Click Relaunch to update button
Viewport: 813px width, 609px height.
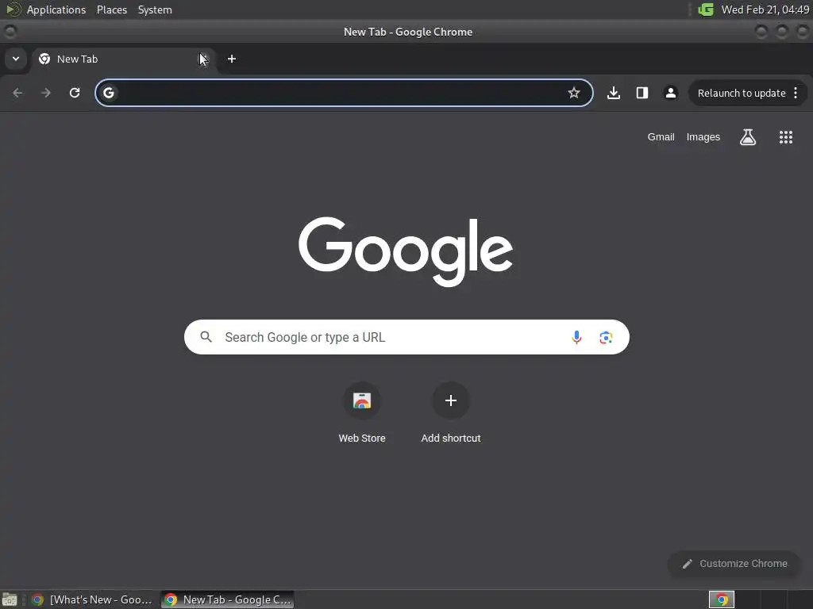(x=742, y=94)
